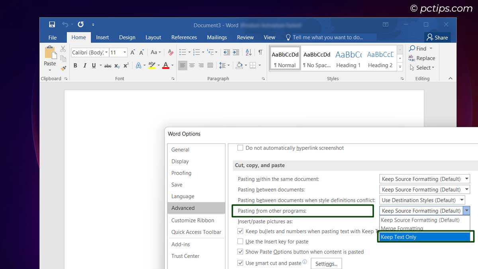Screen dimensions: 478x269
Task: Uncheck Use smart cut and paste
Action: tap(241, 262)
